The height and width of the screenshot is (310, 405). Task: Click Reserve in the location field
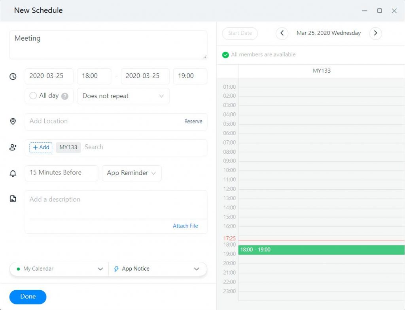point(193,121)
